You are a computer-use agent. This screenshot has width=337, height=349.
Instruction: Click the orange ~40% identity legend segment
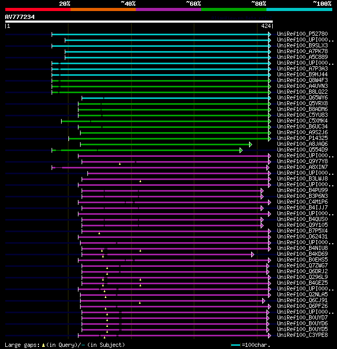coord(103,9)
